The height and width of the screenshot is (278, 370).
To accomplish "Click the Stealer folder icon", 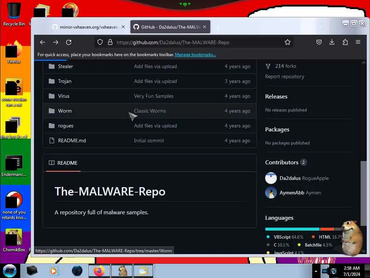I will (x=51, y=66).
